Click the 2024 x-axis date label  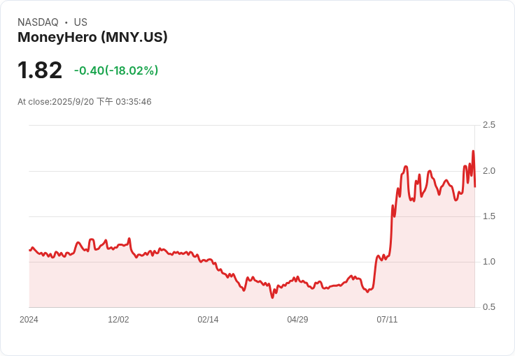29,320
